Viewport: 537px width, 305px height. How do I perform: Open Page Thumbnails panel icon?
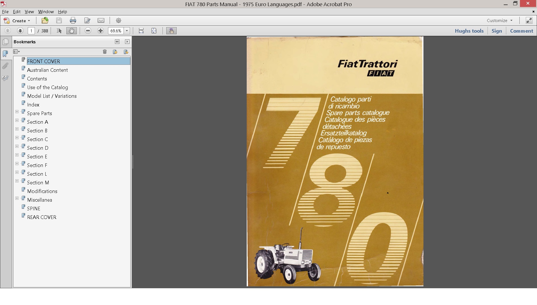tap(5, 42)
